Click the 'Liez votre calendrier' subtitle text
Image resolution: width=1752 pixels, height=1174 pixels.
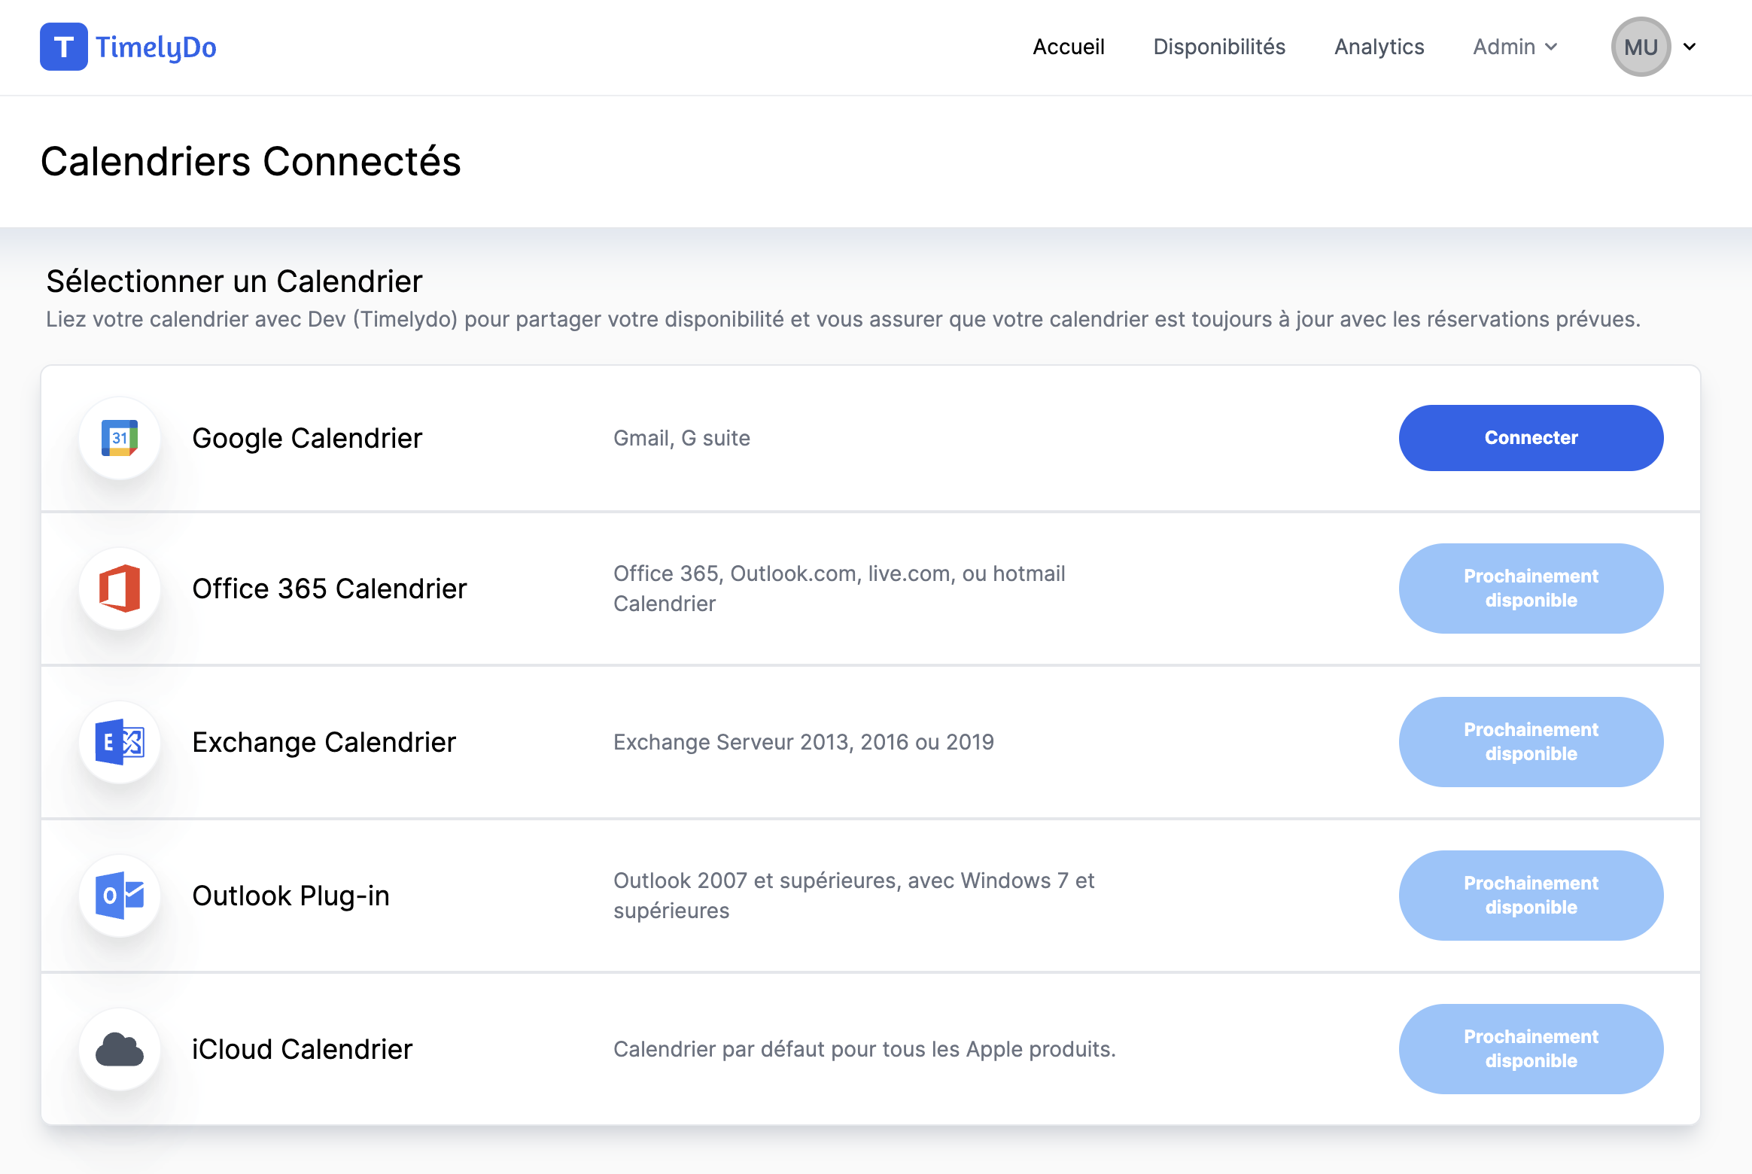point(843,319)
